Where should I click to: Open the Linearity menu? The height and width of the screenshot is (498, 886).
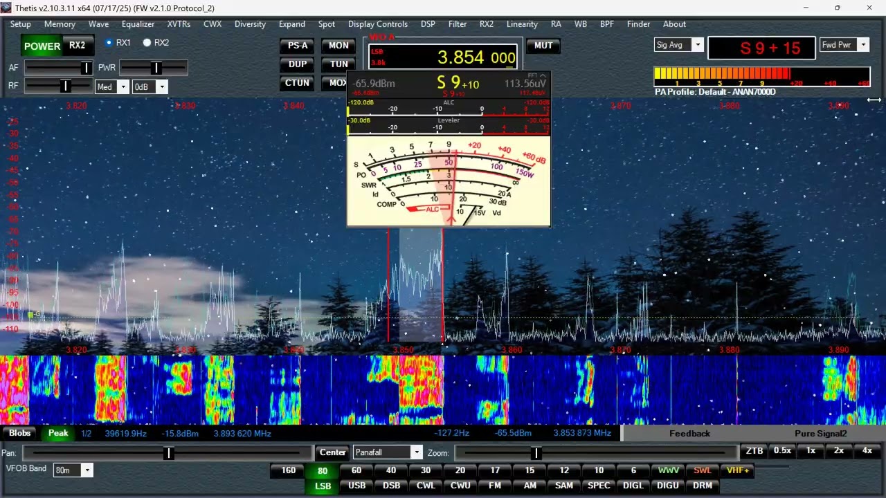[522, 24]
